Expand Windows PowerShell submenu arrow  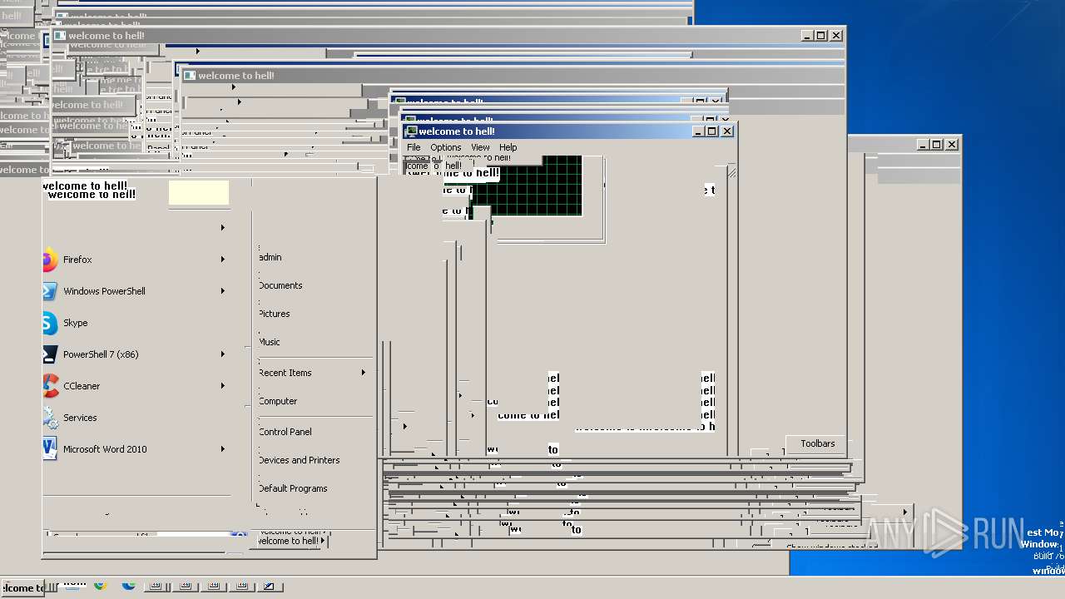pyautogui.click(x=223, y=291)
